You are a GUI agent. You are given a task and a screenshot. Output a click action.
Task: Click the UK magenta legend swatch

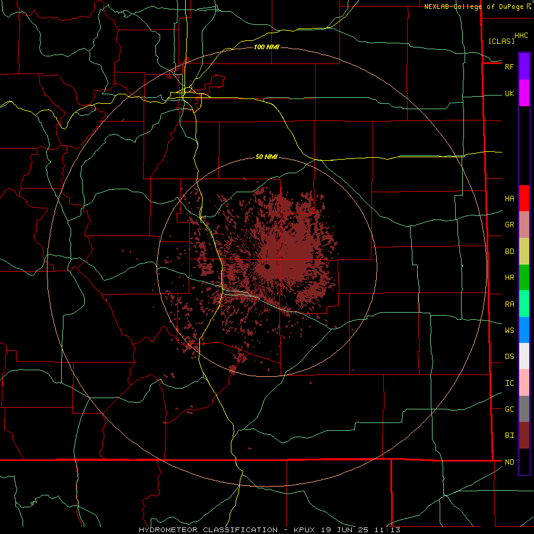point(524,93)
